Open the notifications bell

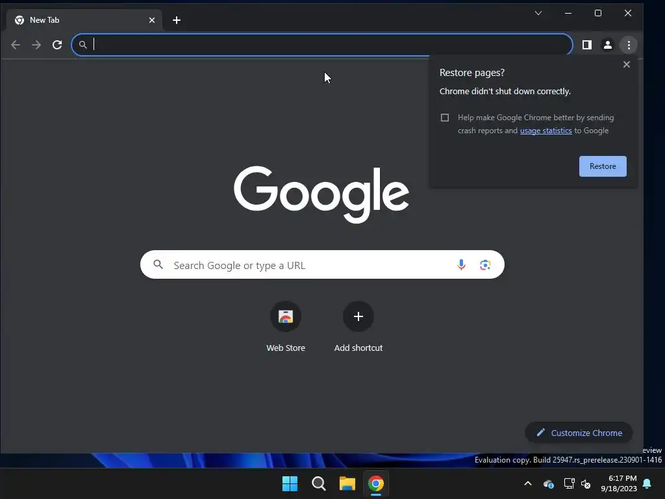click(647, 483)
